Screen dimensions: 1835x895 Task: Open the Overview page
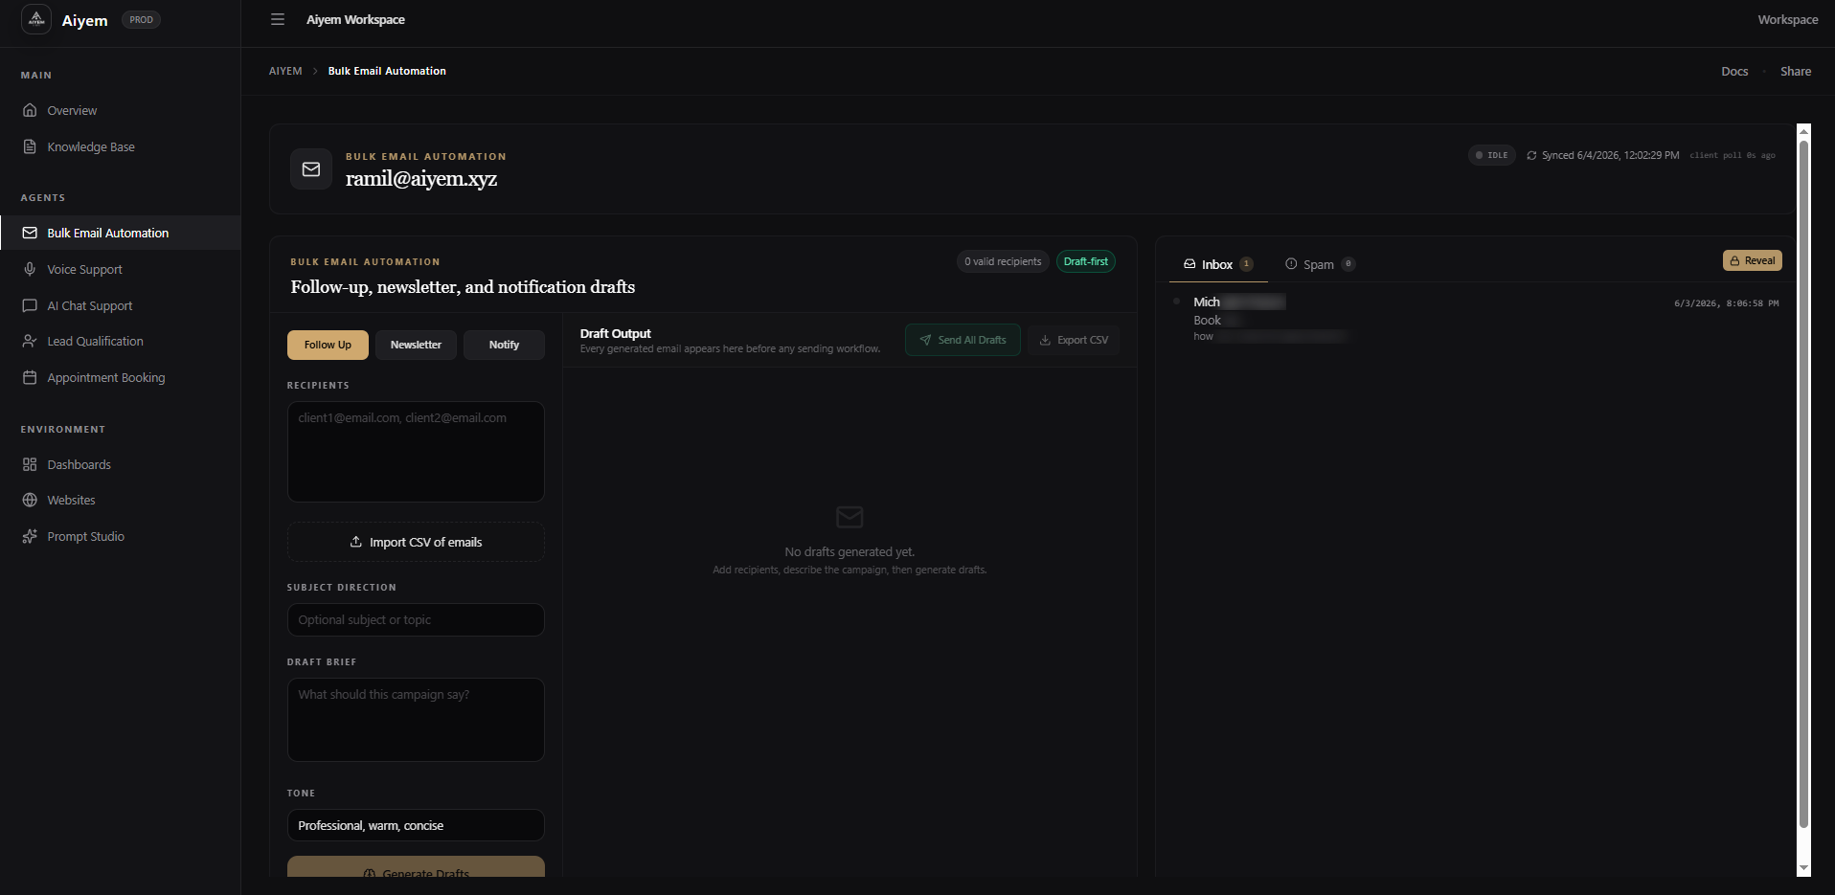coord(120,110)
